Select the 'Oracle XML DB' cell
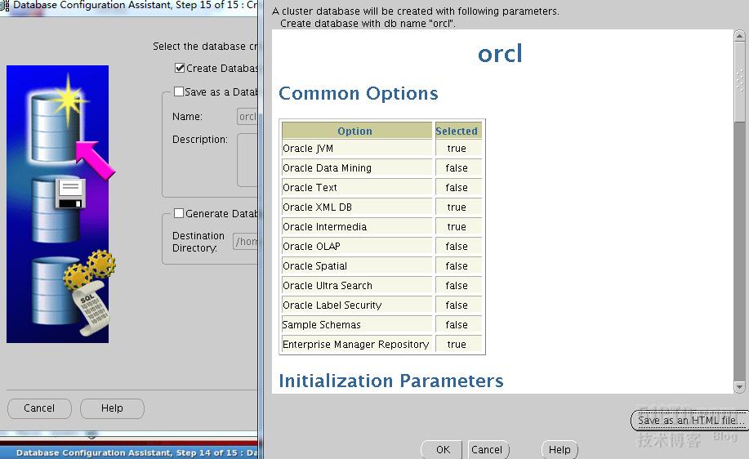Viewport: 749px width, 459px height. click(x=357, y=207)
